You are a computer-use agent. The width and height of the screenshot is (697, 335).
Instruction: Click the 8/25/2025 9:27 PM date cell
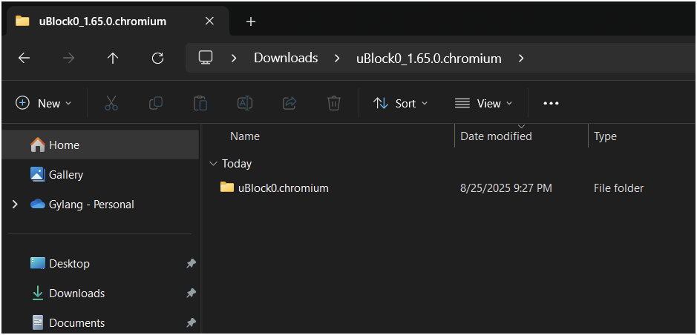(x=505, y=188)
